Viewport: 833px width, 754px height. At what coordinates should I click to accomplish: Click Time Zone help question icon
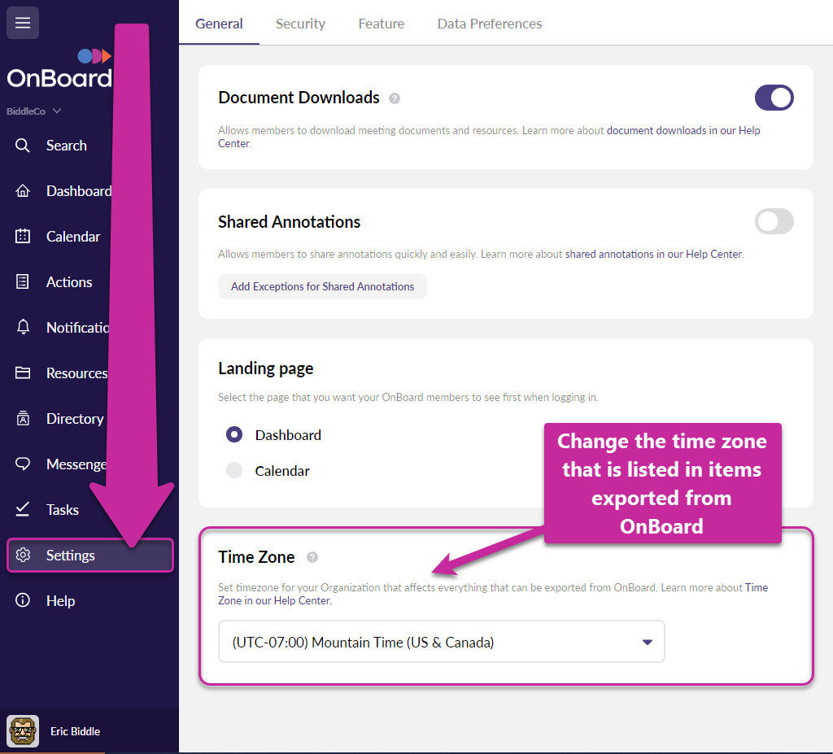pos(312,557)
